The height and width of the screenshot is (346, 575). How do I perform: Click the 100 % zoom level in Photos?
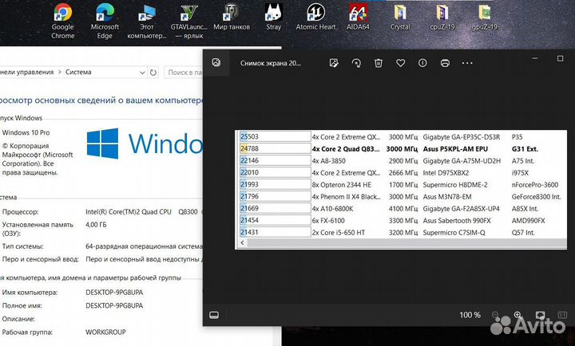click(x=470, y=315)
